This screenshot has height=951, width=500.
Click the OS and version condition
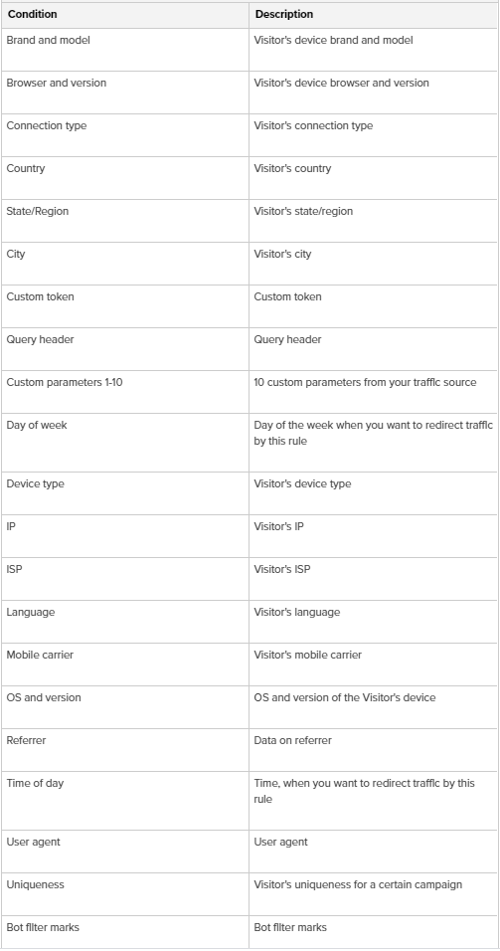coord(44,697)
